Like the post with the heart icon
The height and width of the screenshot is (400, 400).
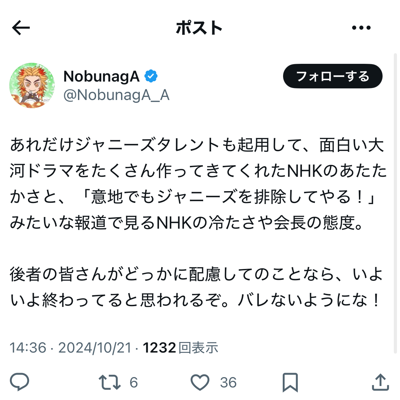[200, 382]
